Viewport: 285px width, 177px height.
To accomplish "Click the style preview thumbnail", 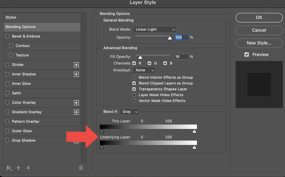I will (x=259, y=84).
